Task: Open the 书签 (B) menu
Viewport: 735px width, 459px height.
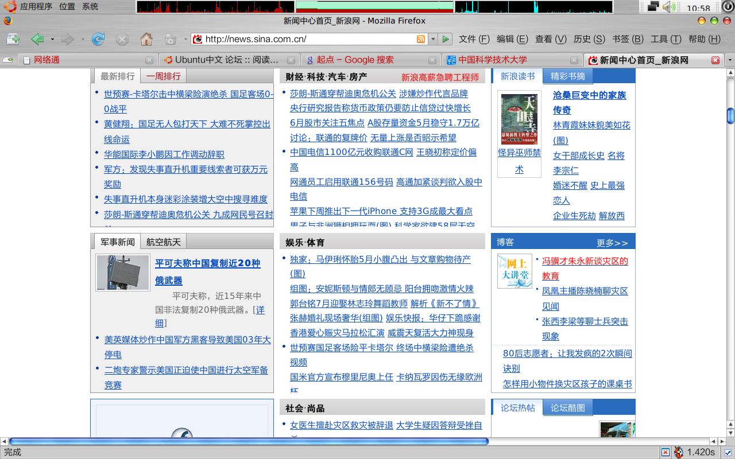Action: click(x=628, y=39)
